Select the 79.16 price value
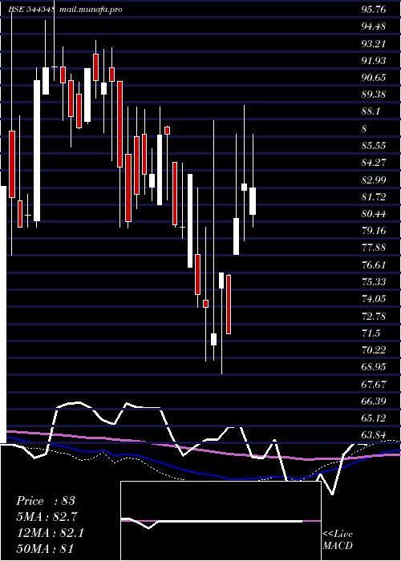The image size is (401, 561). 374,231
